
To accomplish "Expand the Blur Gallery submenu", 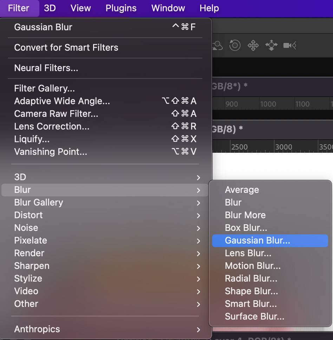I will 105,202.
